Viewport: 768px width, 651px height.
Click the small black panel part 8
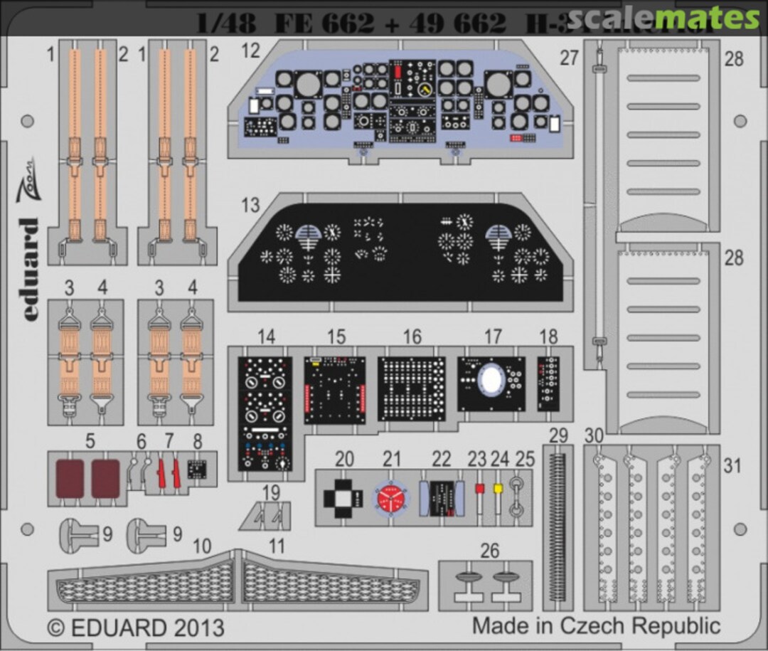[197, 470]
